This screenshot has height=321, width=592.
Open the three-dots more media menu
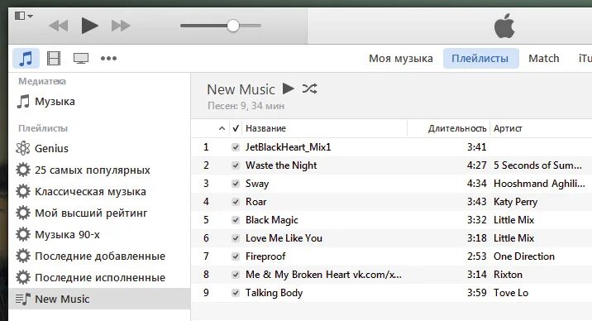[x=109, y=58]
